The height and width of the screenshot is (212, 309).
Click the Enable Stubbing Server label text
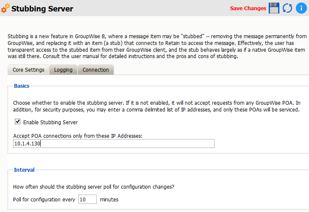[x=50, y=123]
